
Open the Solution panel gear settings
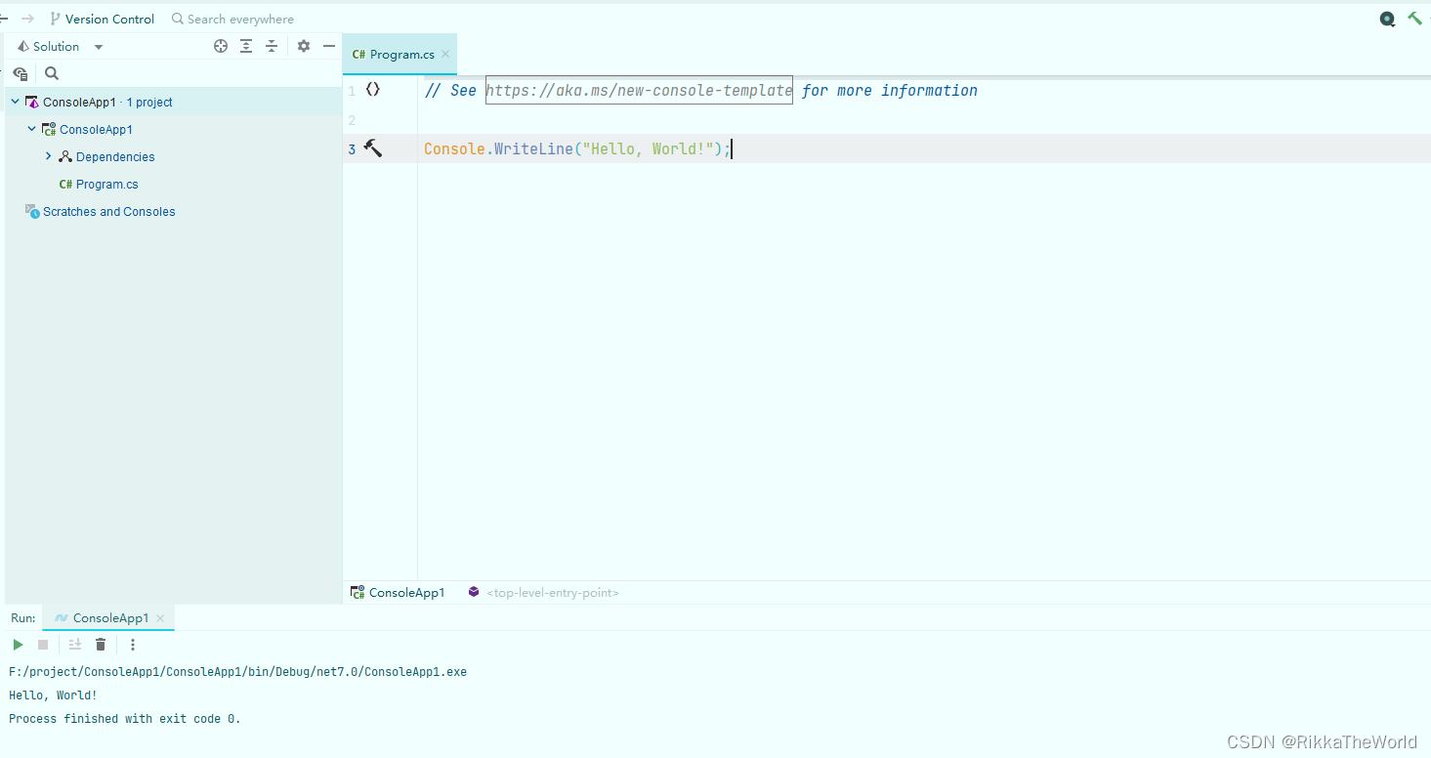tap(304, 46)
